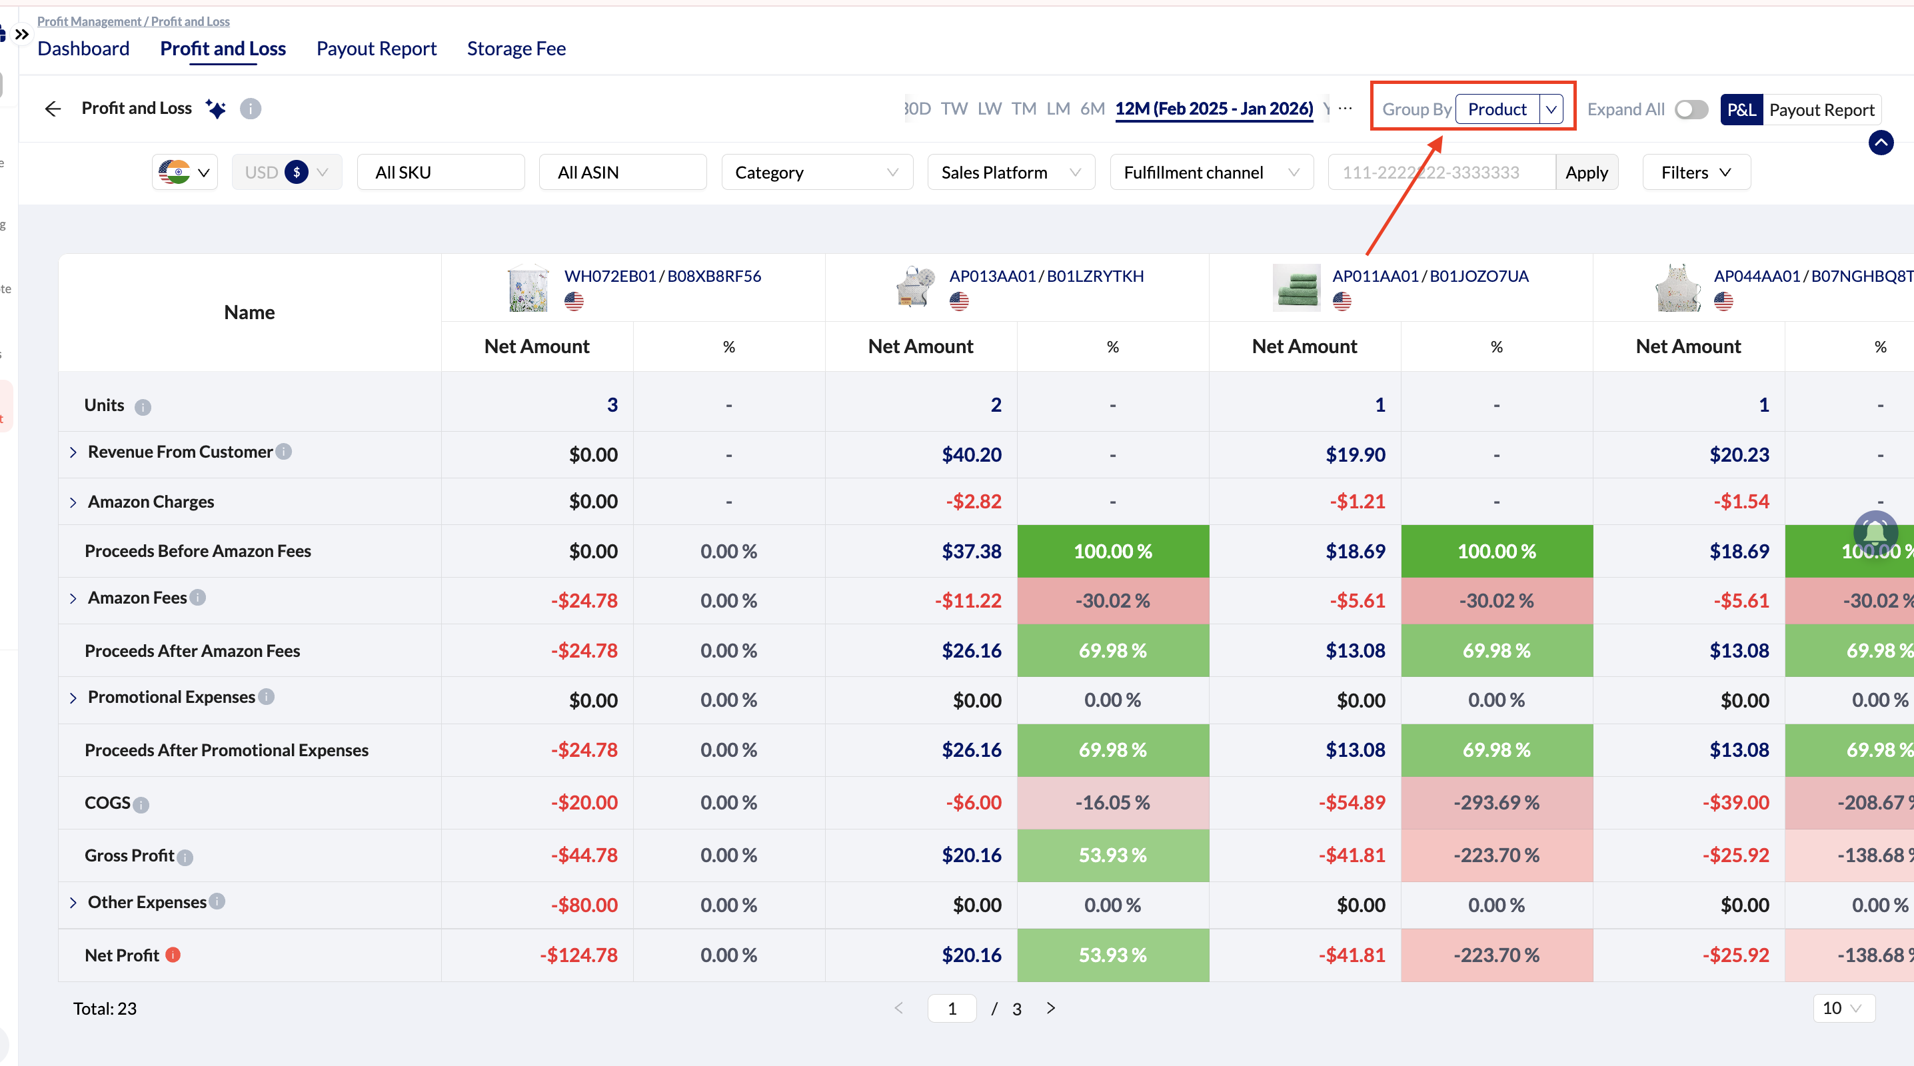This screenshot has width=1914, height=1066.
Task: Open the Group By Product dropdown
Action: click(x=1508, y=109)
